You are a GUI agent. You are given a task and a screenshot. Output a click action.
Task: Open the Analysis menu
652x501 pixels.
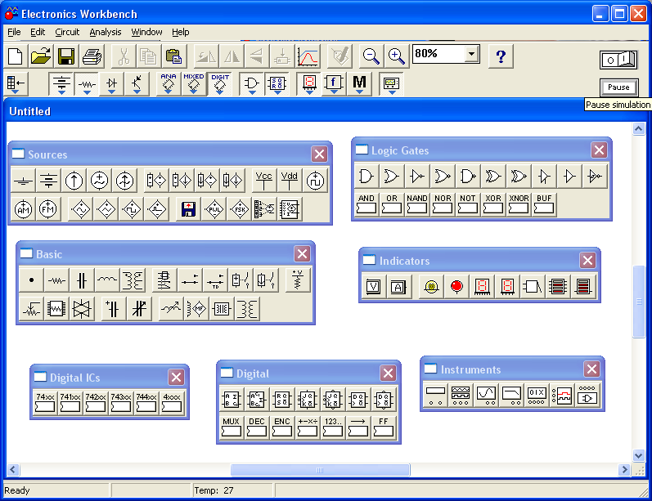pos(106,32)
